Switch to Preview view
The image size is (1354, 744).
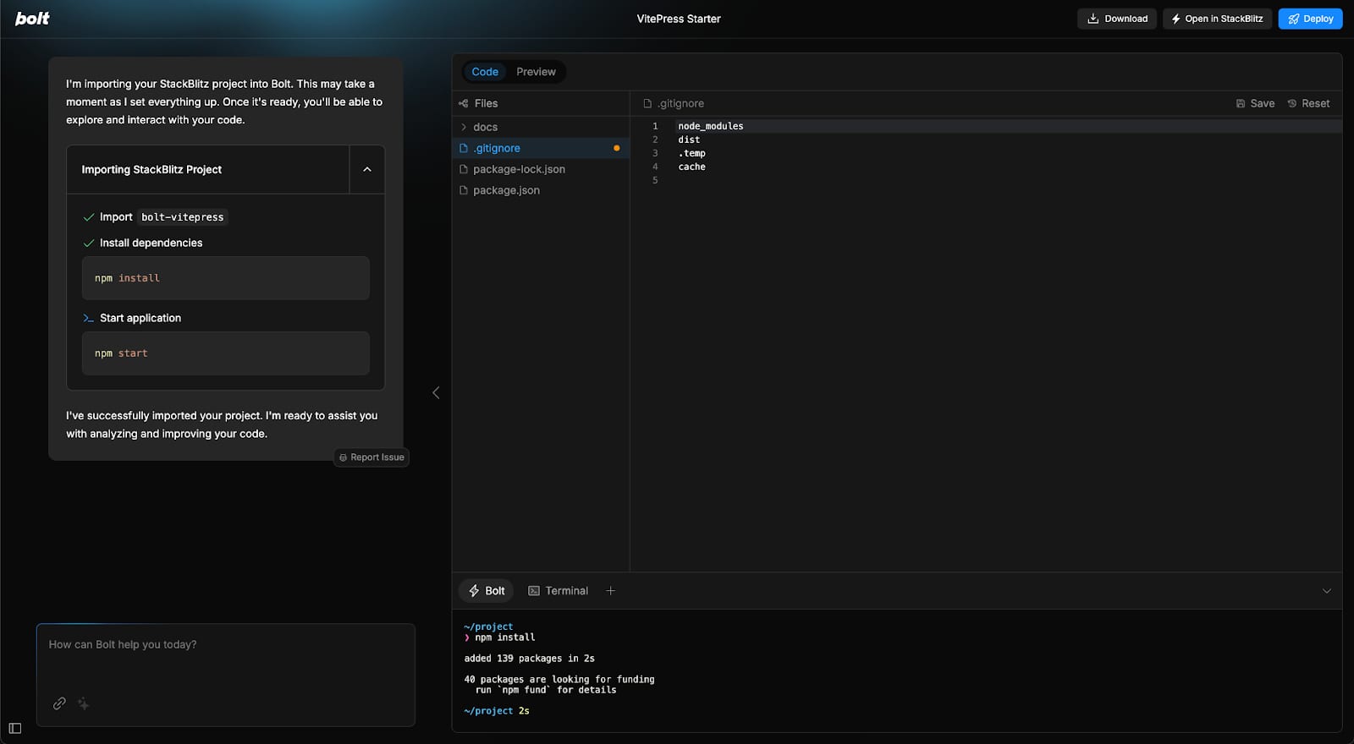pyautogui.click(x=536, y=72)
